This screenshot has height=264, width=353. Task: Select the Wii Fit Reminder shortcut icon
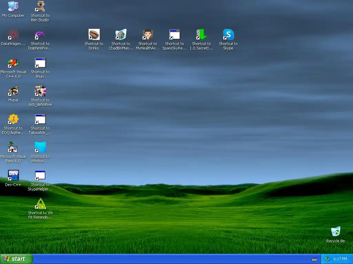[40, 203]
